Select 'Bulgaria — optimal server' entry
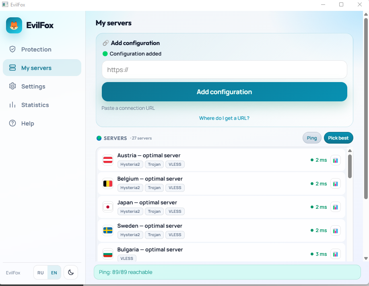 coord(221,252)
